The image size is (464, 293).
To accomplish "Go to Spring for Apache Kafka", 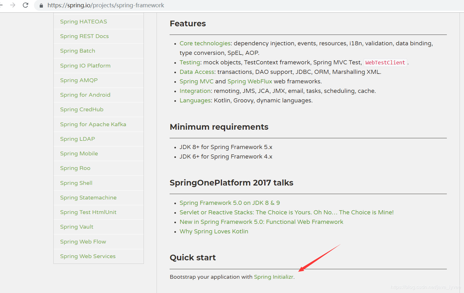I will click(x=93, y=124).
